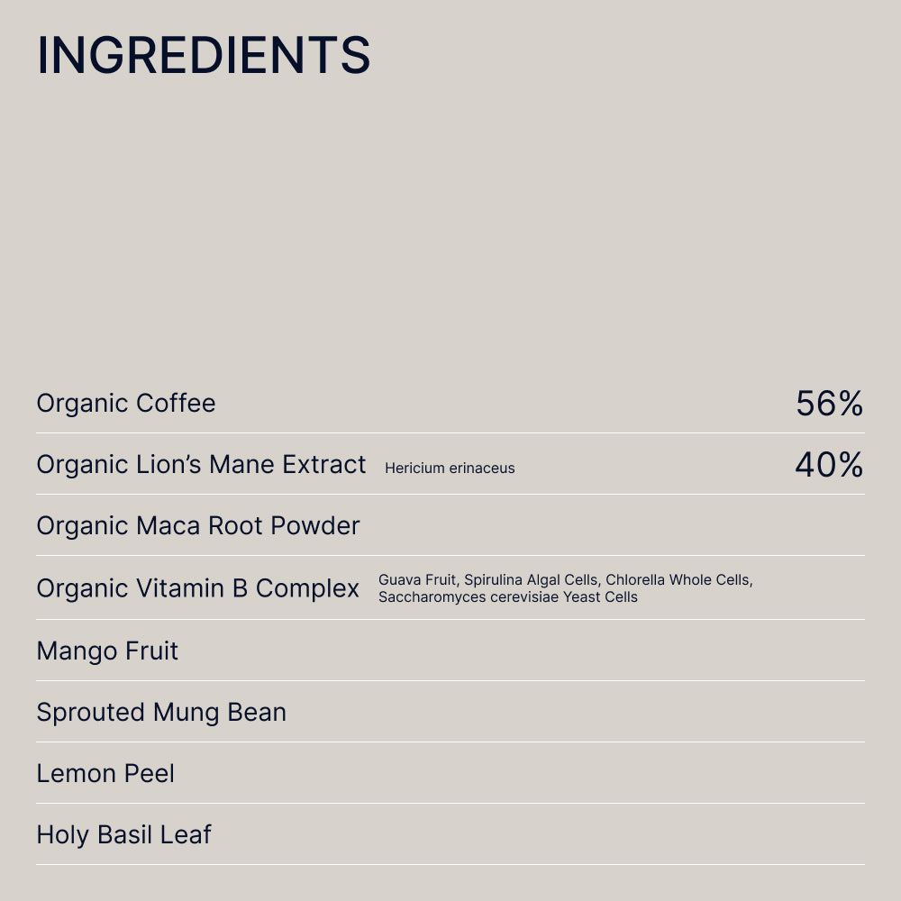The height and width of the screenshot is (901, 901).
Task: Select the Mango Fruit ingredient
Action: [107, 651]
